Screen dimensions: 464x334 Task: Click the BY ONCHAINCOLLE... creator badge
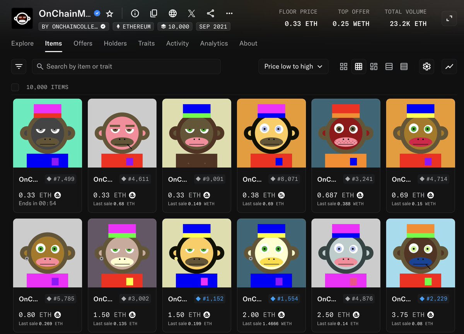click(74, 27)
